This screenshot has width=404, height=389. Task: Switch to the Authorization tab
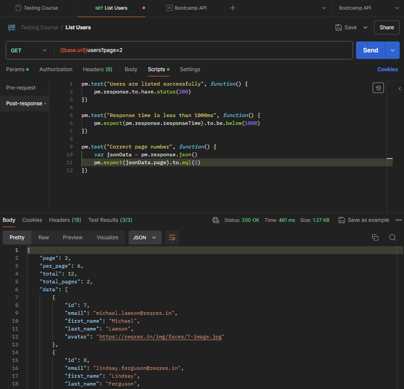pos(56,69)
